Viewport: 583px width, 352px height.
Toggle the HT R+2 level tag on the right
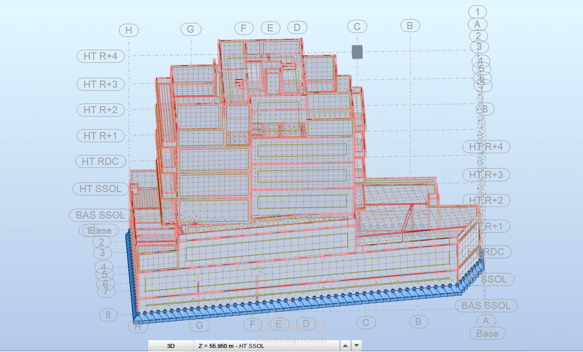(x=486, y=200)
